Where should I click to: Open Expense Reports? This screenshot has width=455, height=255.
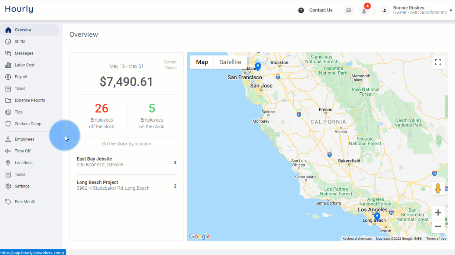point(30,100)
